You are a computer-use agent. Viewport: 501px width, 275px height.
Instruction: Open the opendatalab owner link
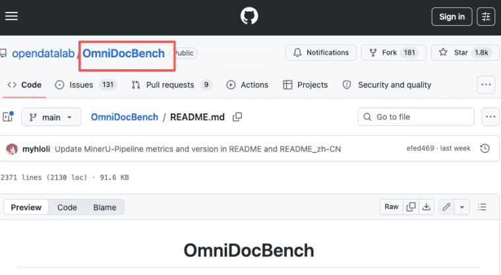coord(43,53)
